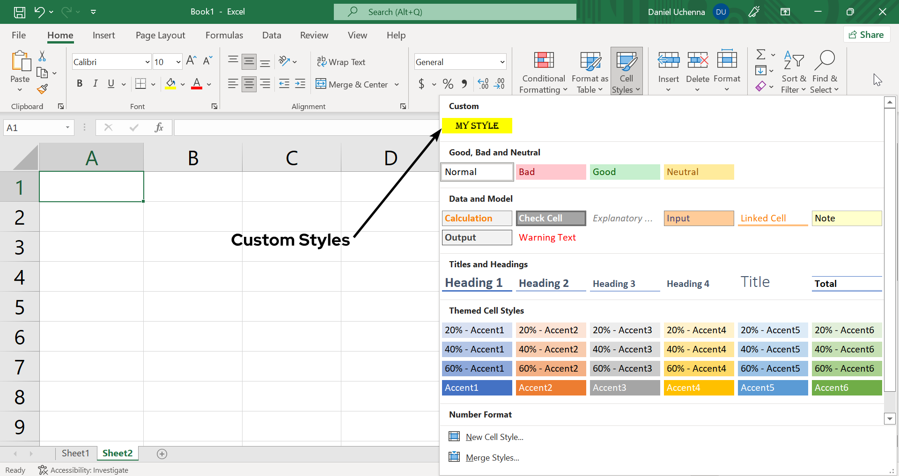Select the Format Painter tool
899x476 pixels.
42,89
